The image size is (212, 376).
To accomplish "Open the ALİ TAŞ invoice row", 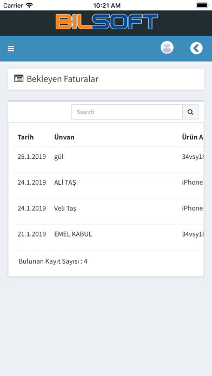I will tap(109, 186).
